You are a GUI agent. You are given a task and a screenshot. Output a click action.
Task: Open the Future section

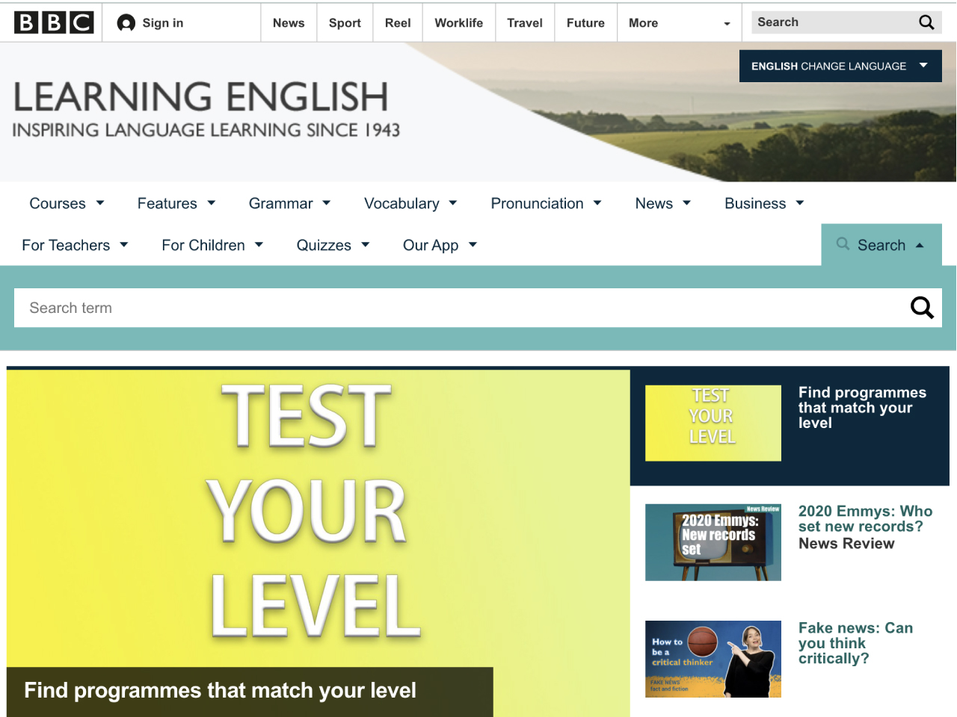tap(585, 23)
